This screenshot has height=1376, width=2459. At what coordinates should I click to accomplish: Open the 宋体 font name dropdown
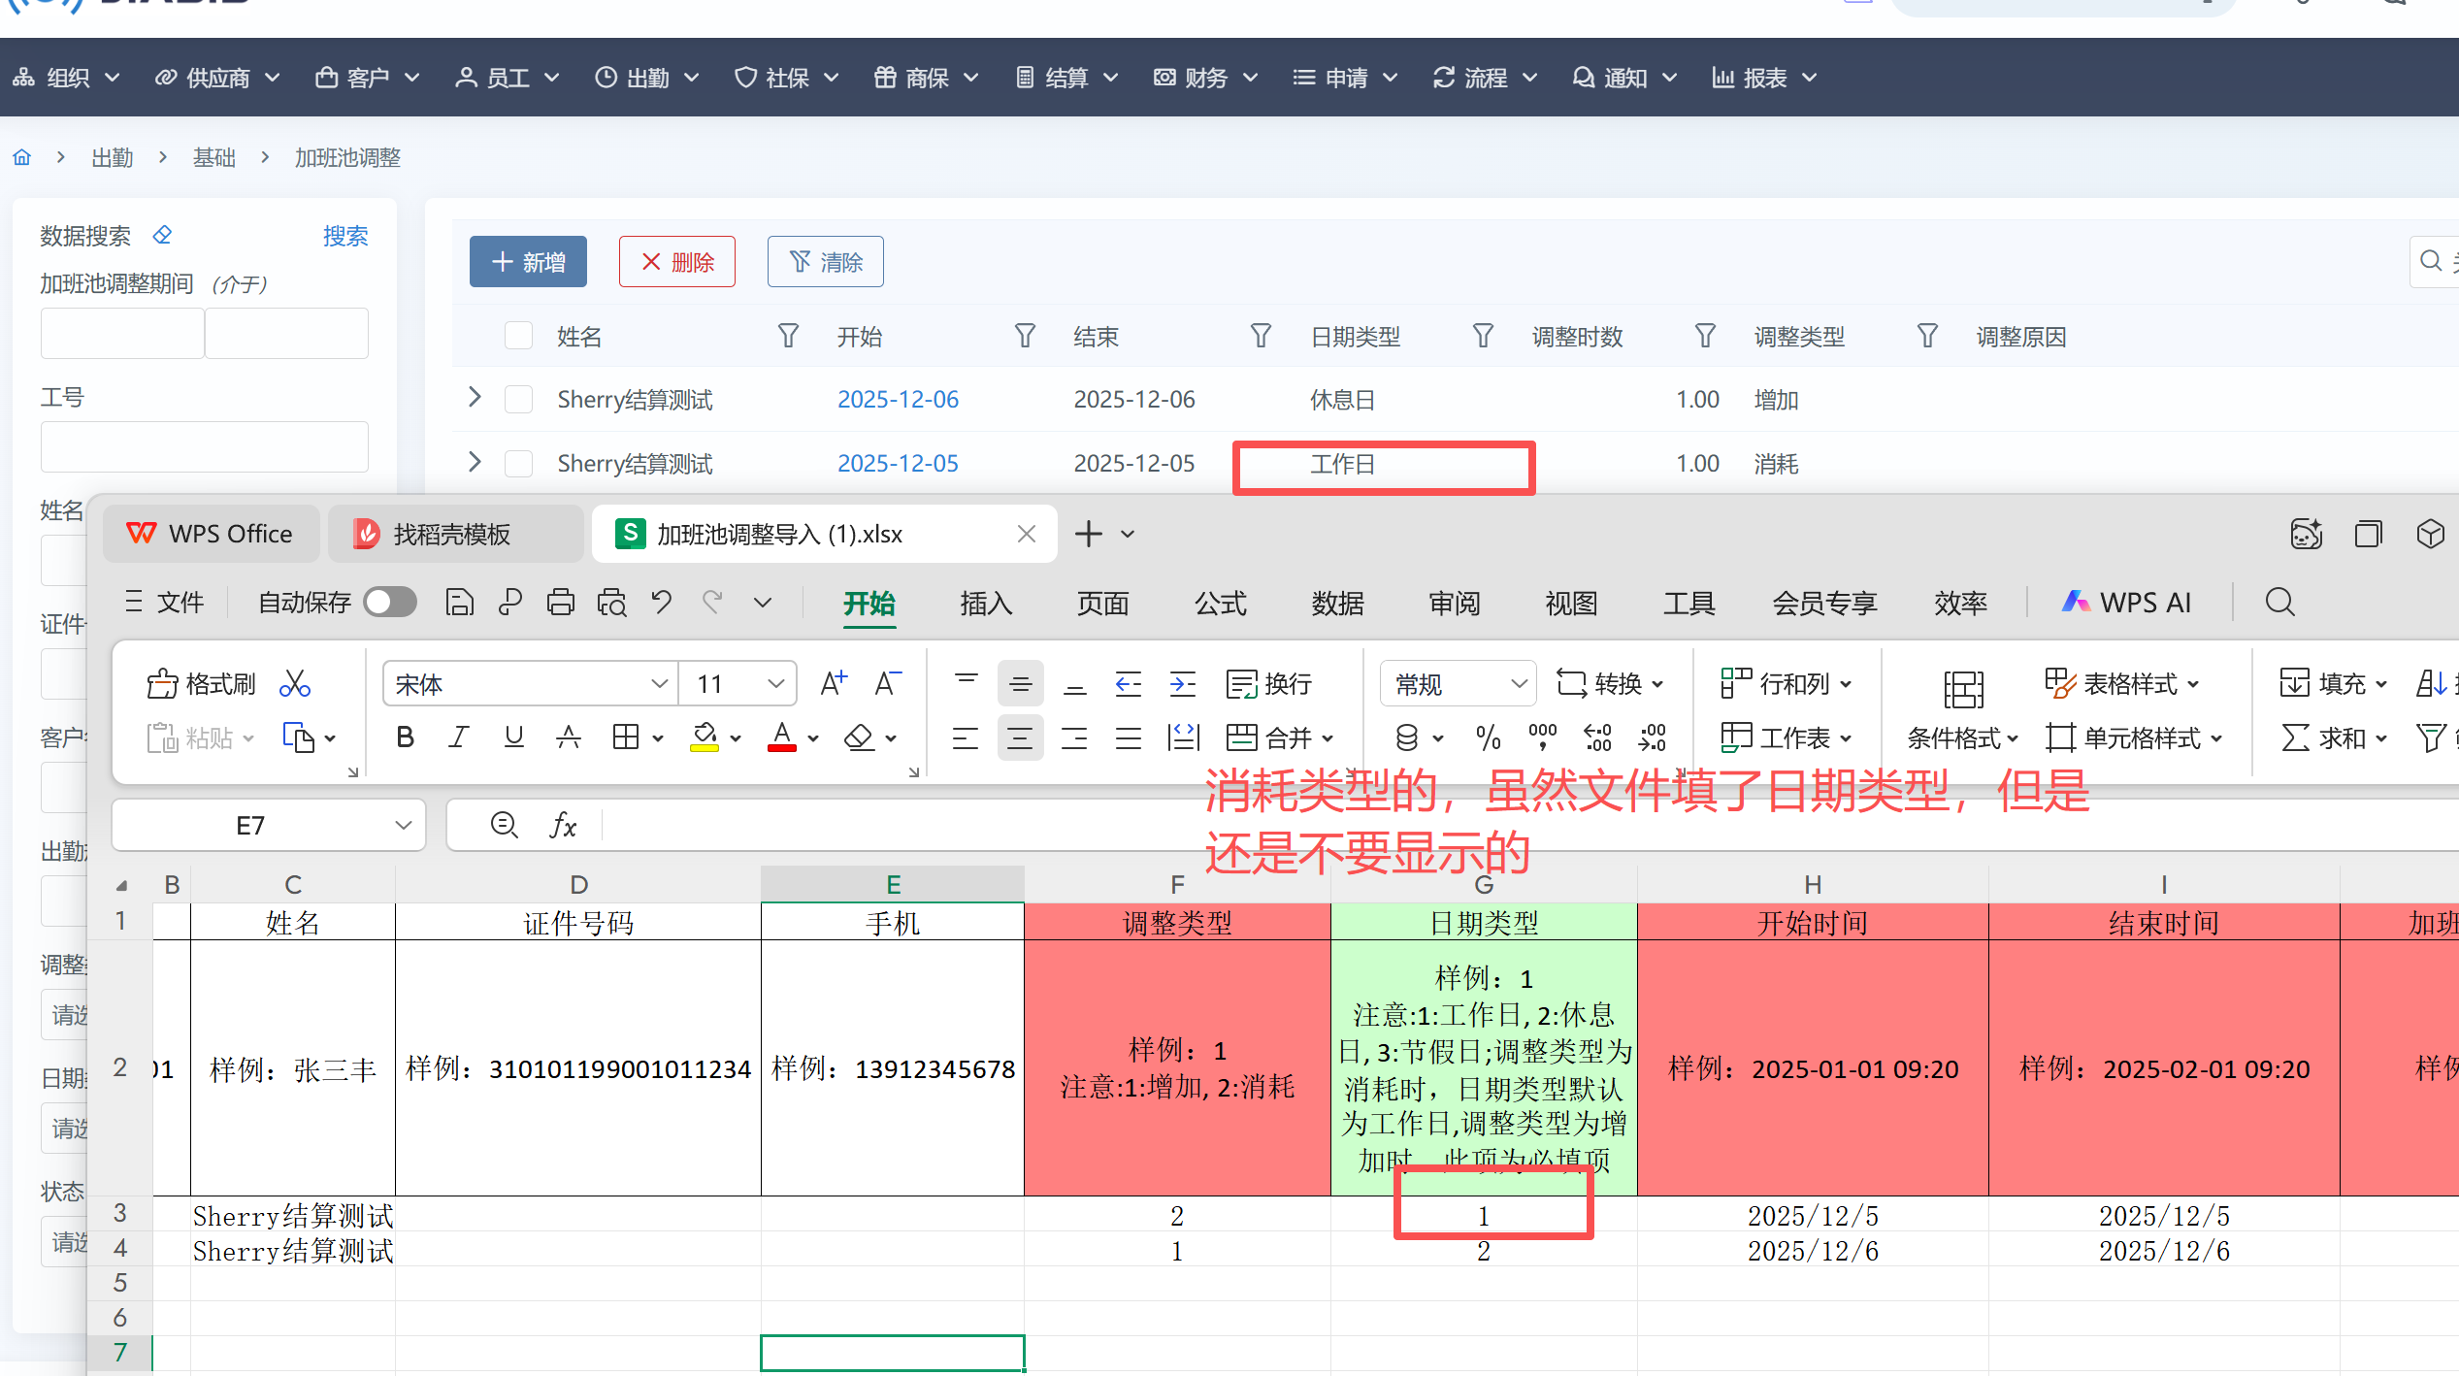tap(659, 684)
